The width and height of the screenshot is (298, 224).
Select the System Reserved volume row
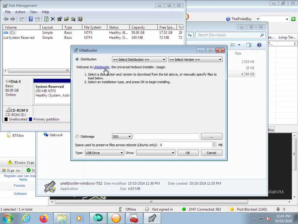pos(93,38)
